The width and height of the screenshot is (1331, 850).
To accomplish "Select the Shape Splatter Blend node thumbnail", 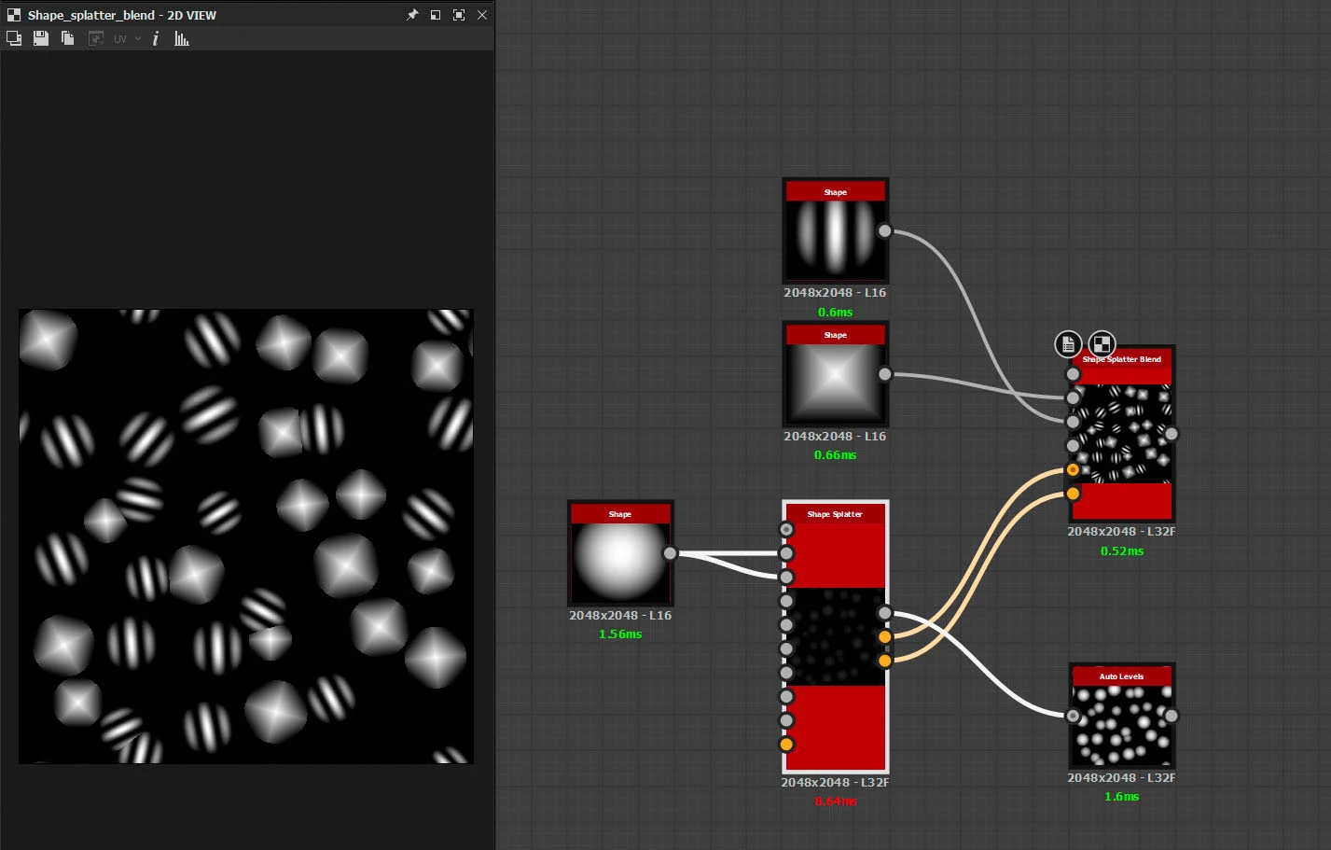I will 1121,434.
